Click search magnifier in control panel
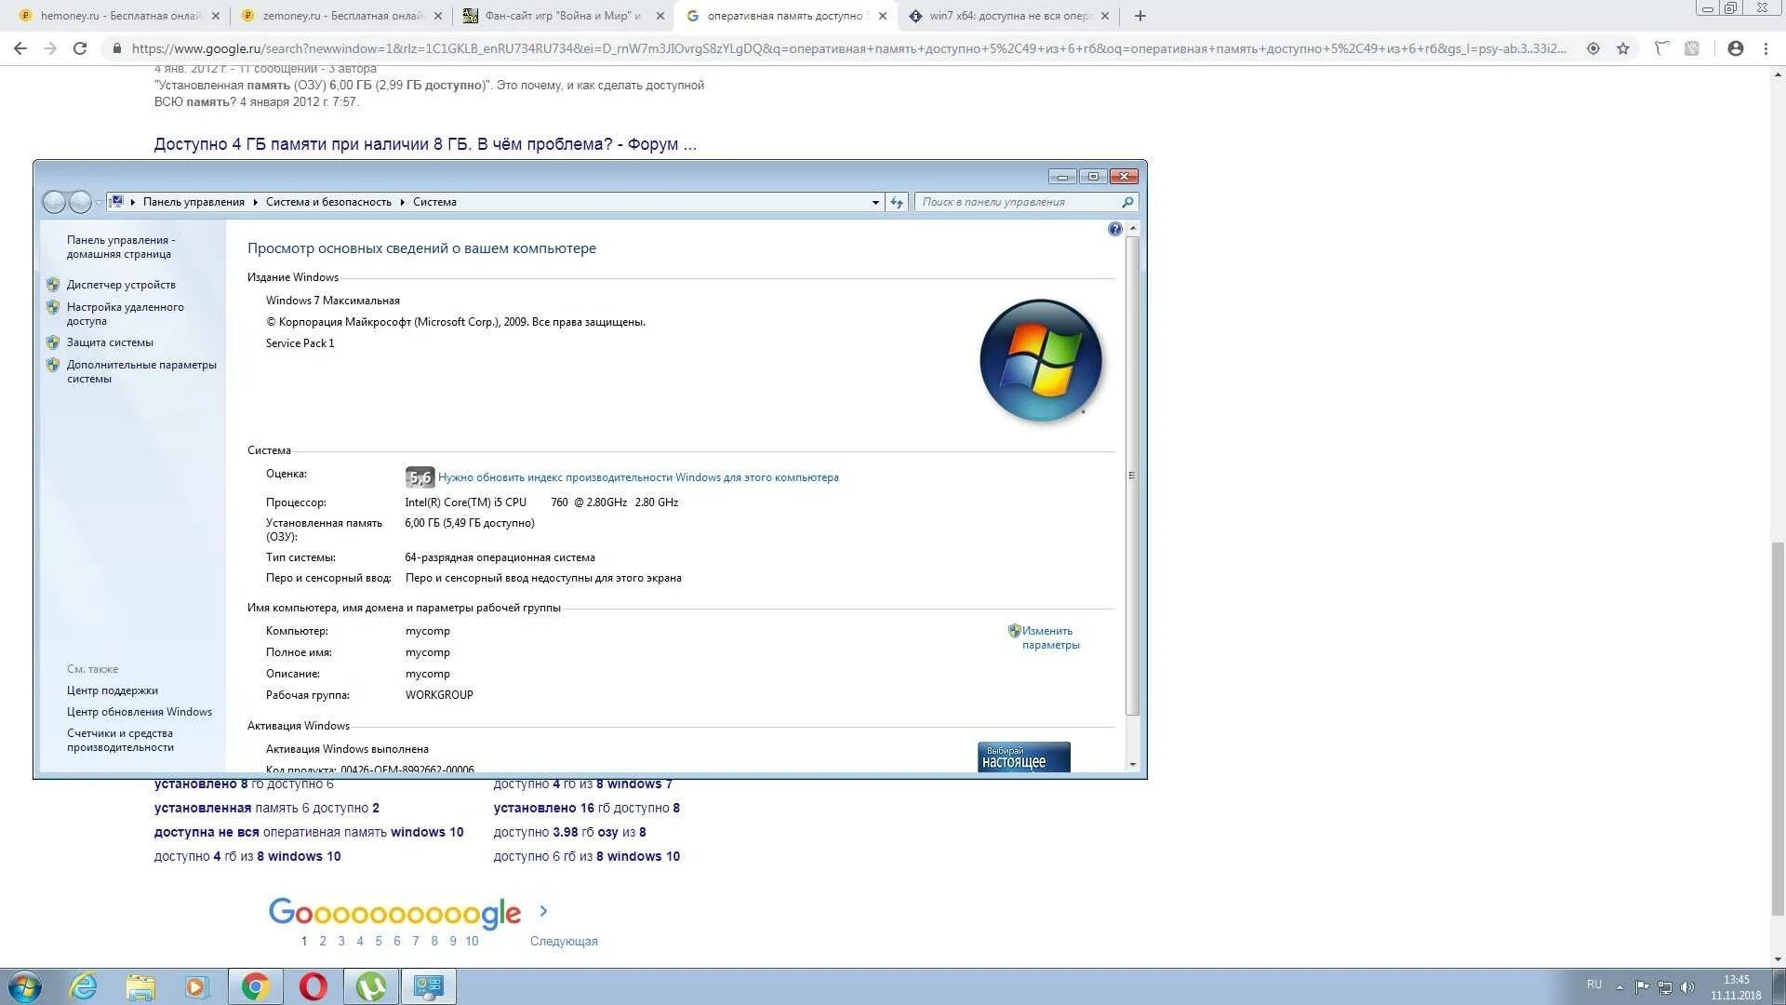 tap(1127, 202)
